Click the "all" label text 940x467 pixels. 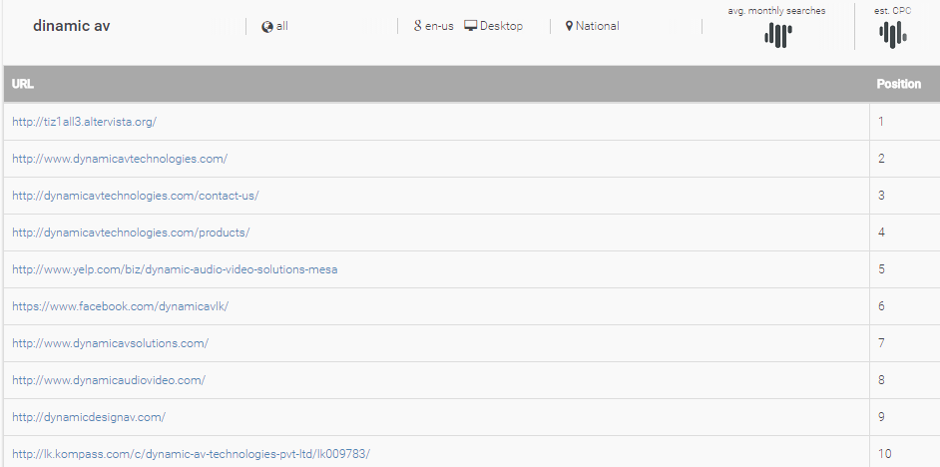click(282, 26)
